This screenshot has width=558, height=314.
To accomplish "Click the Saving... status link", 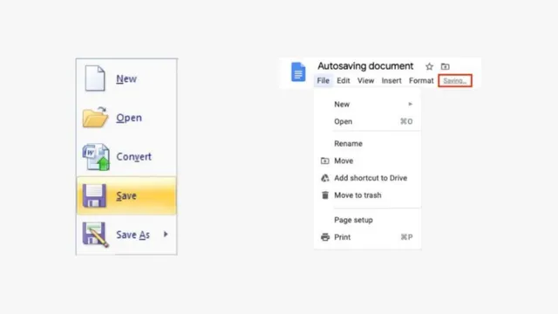I will click(455, 81).
